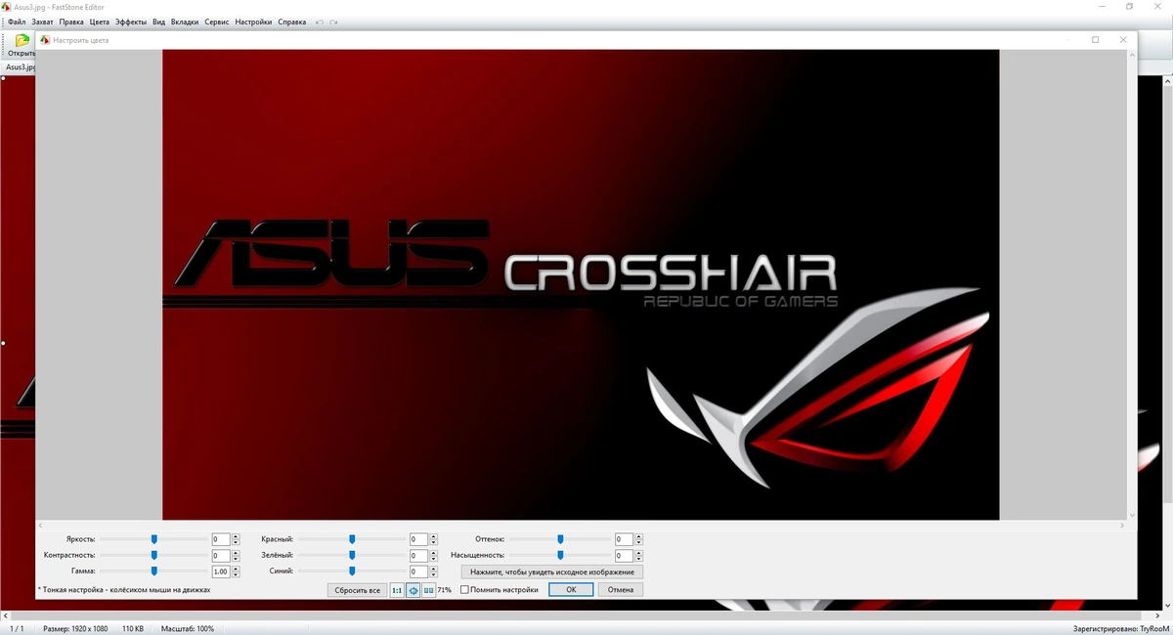
Task: Click the Контрастность slider handle
Action: (153, 555)
